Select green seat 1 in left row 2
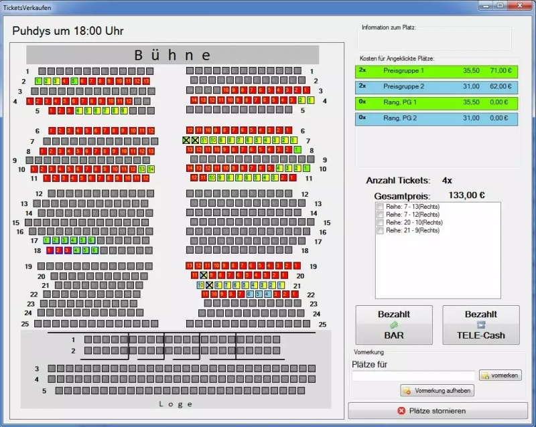The height and width of the screenshot is (427, 536). click(38, 81)
